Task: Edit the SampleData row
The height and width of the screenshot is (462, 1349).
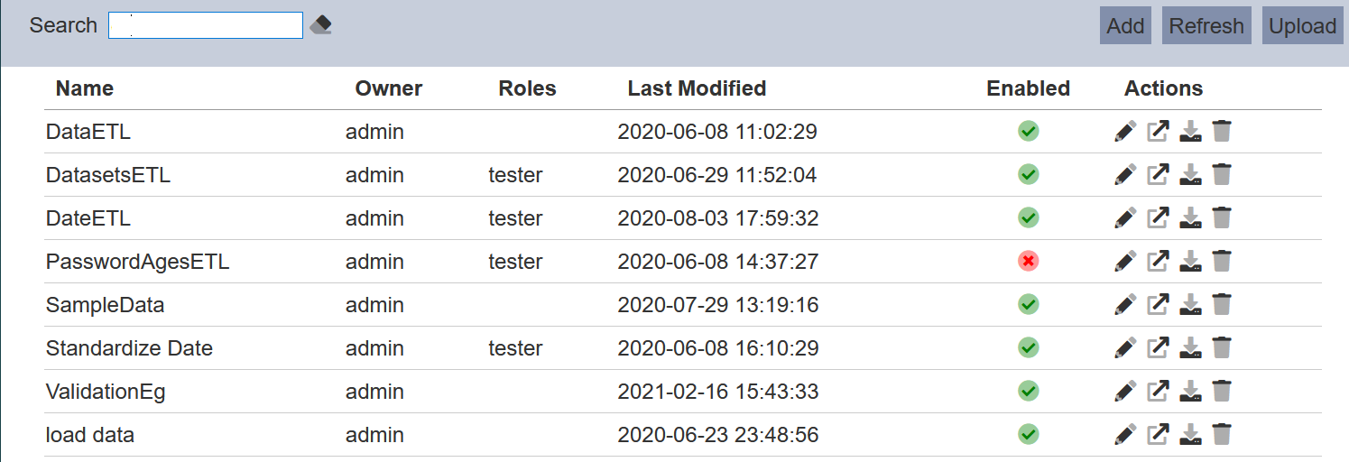Action: [1124, 305]
